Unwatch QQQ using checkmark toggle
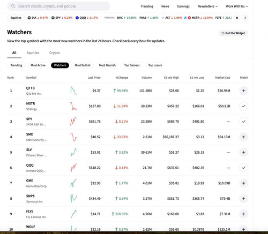This screenshot has height=234, width=268. pyautogui.click(x=243, y=168)
